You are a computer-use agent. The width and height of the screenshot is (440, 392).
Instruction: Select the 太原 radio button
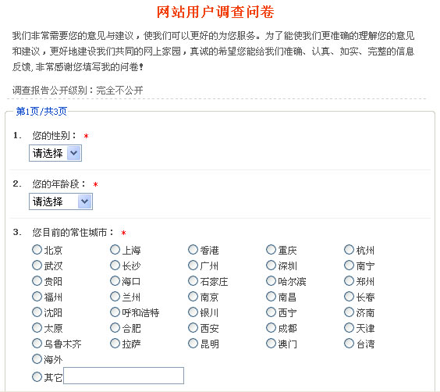point(37,327)
